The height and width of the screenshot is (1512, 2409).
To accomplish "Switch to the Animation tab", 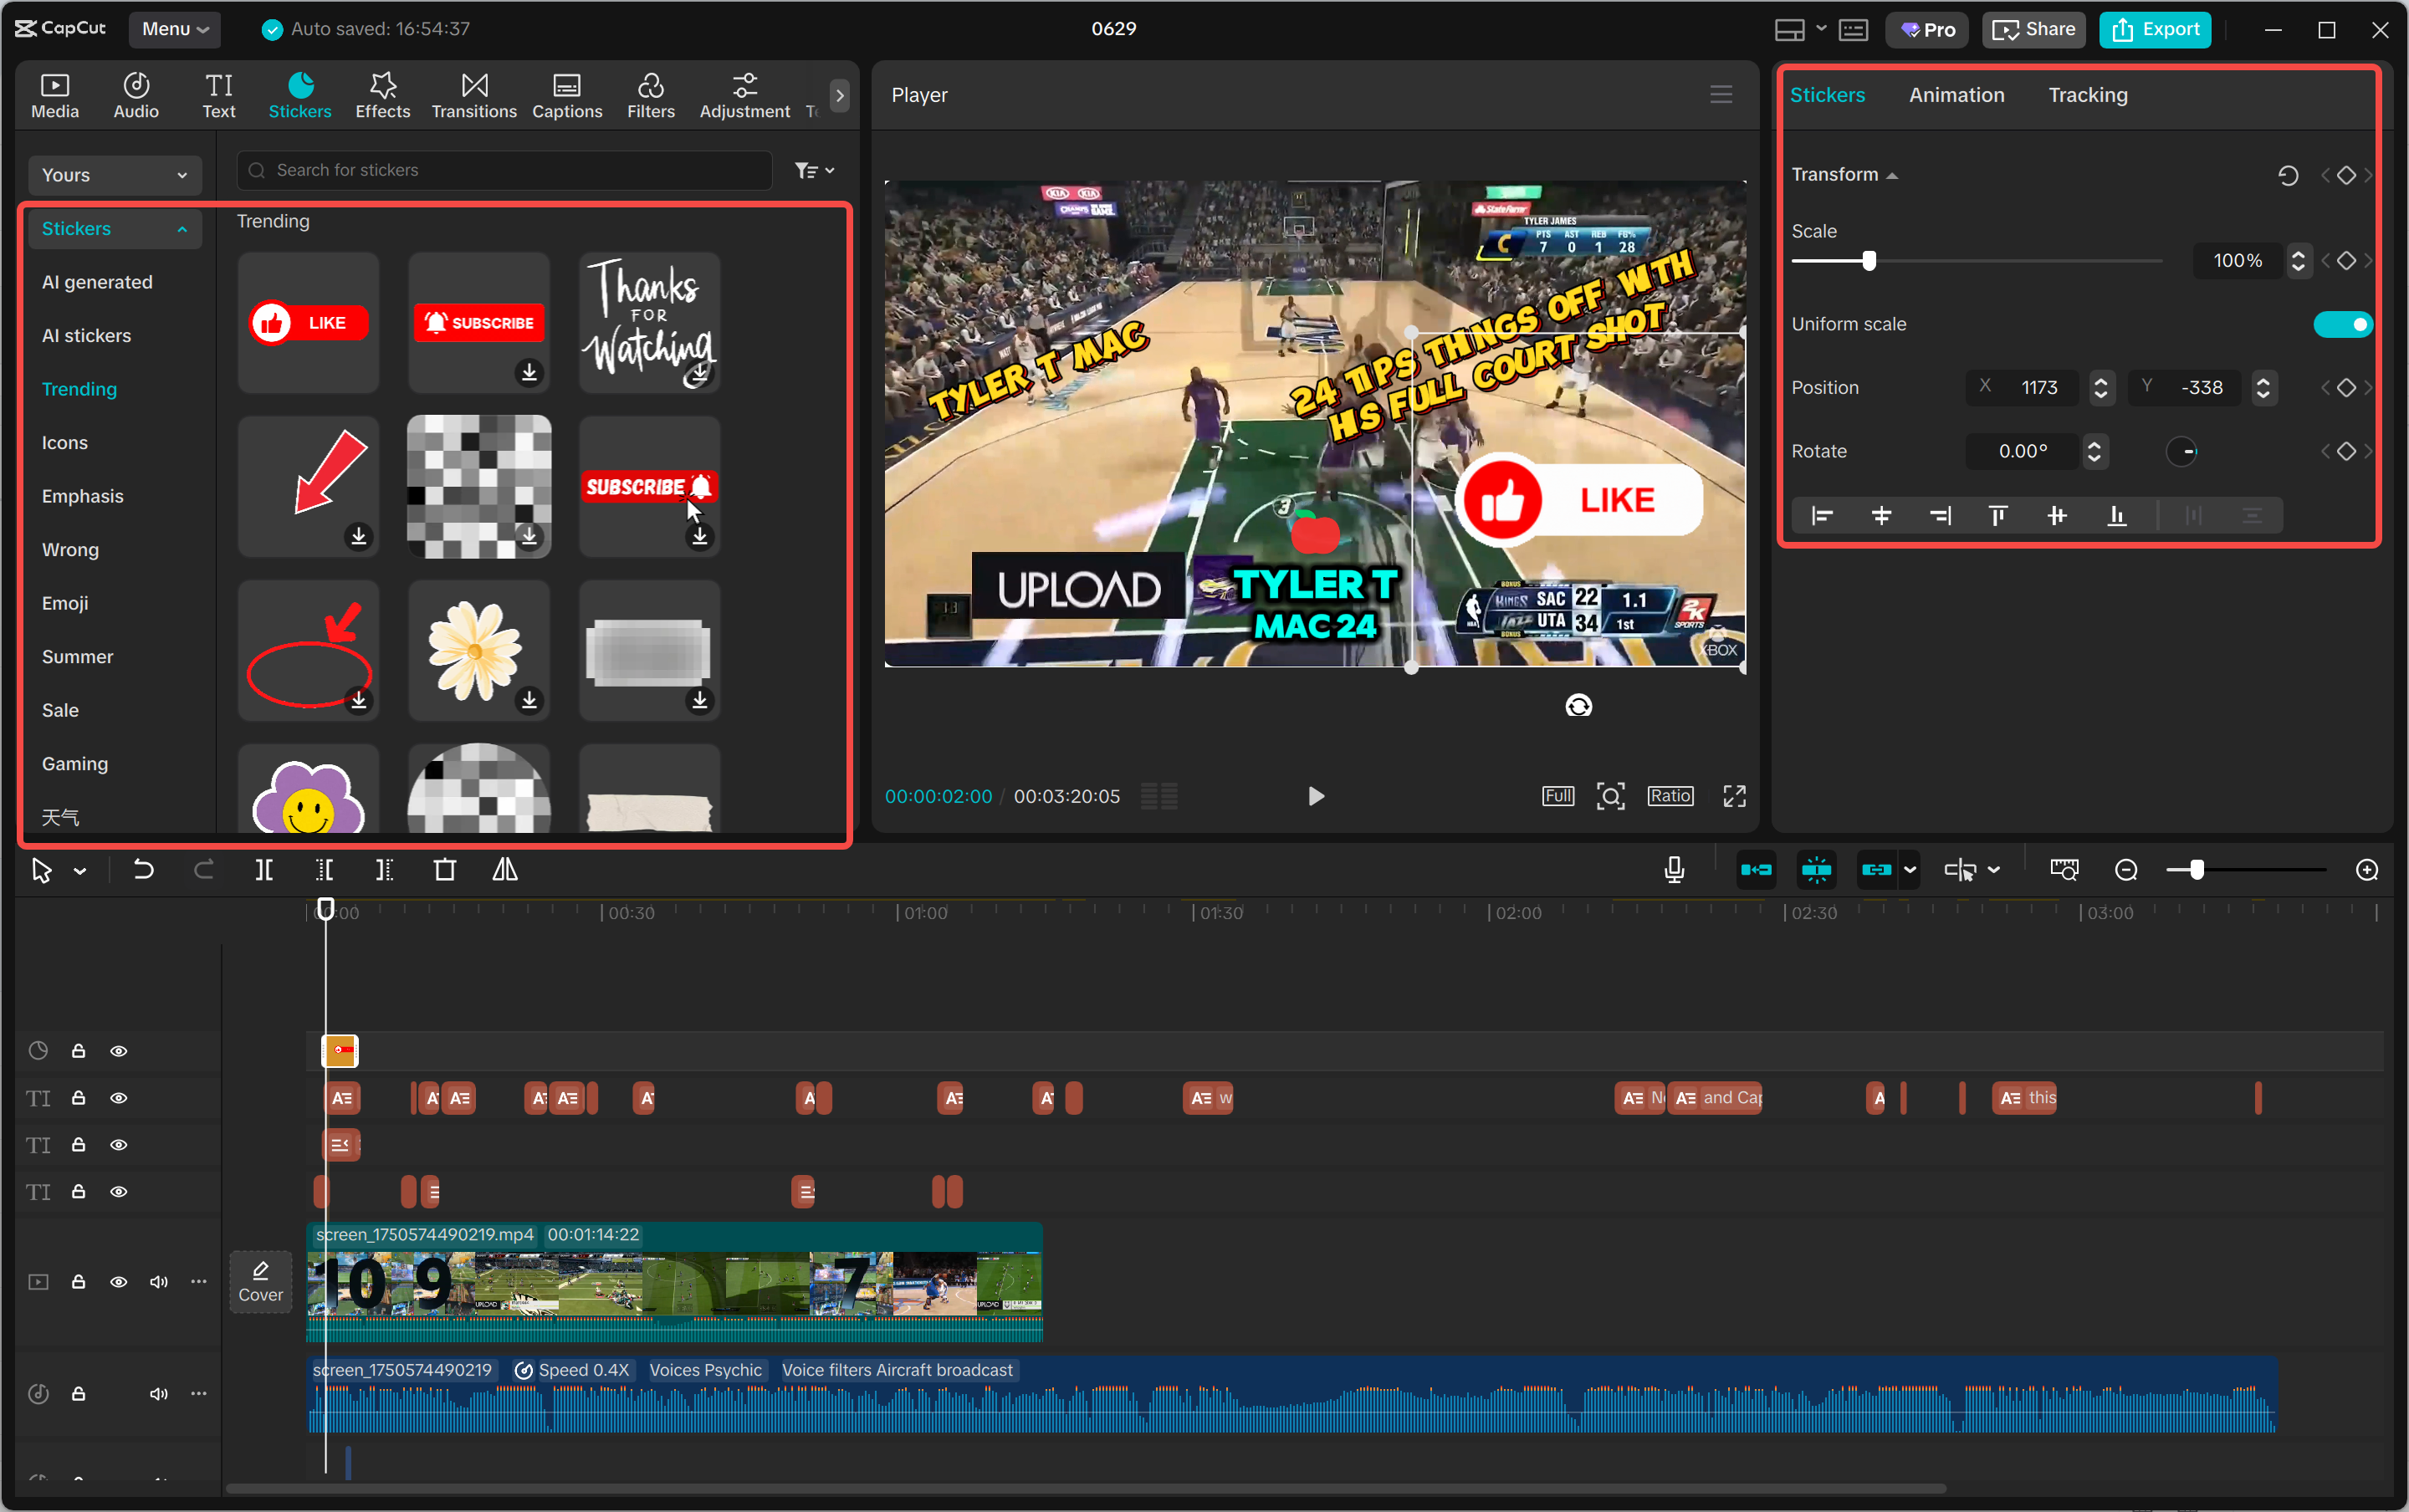I will point(1956,95).
